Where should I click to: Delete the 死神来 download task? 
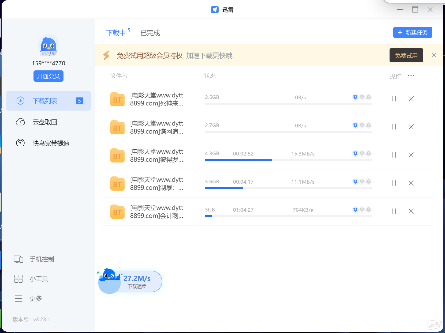coord(411,99)
